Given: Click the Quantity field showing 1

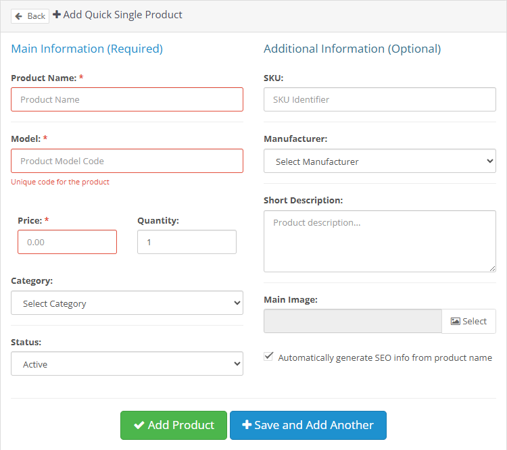Looking at the screenshot, I should 187,242.
